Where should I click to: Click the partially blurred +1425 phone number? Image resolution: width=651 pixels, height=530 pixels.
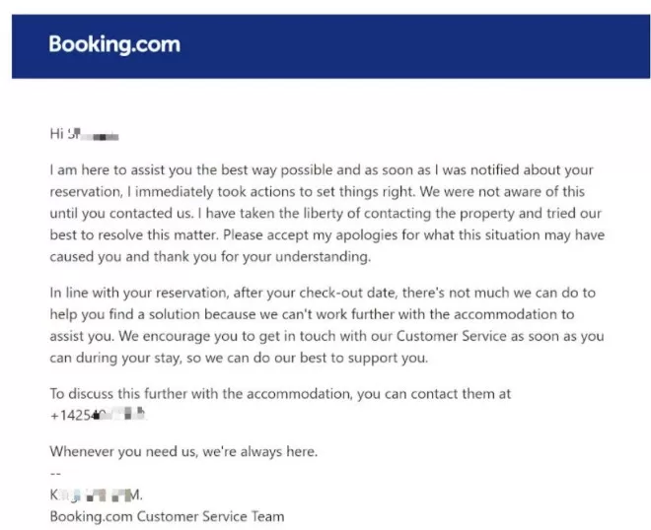(98, 415)
